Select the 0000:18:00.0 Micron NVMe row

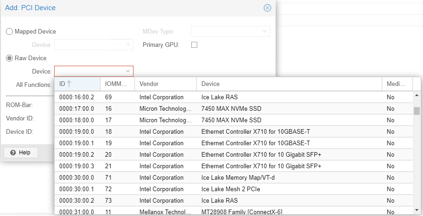pyautogui.click(x=234, y=120)
